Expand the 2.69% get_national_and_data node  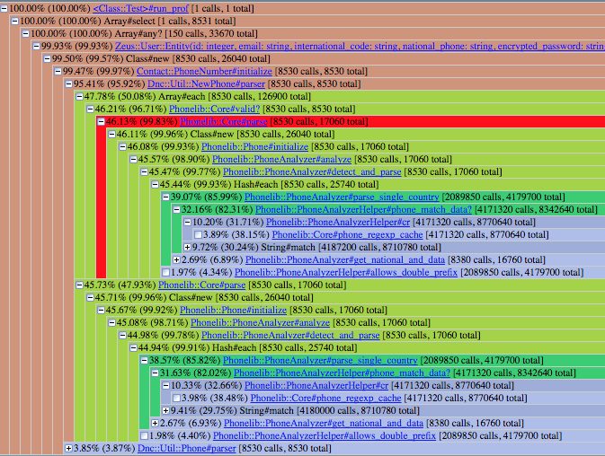coord(176,260)
